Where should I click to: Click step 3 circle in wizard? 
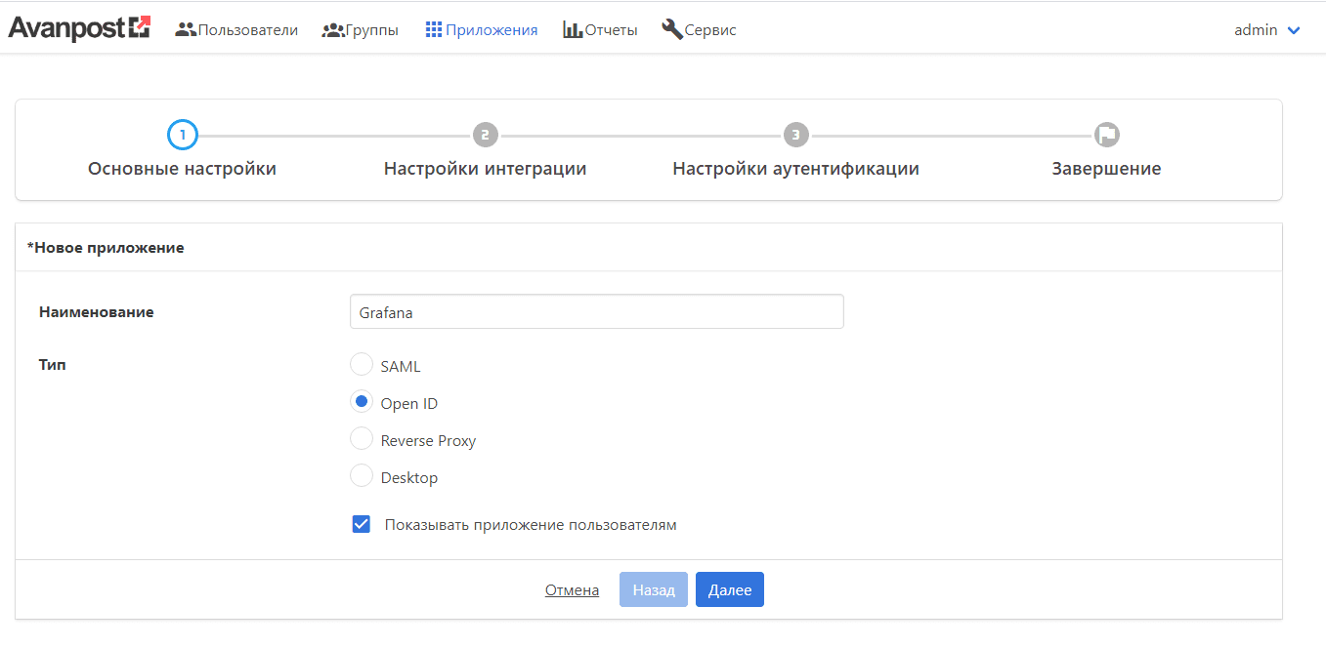pos(796,135)
